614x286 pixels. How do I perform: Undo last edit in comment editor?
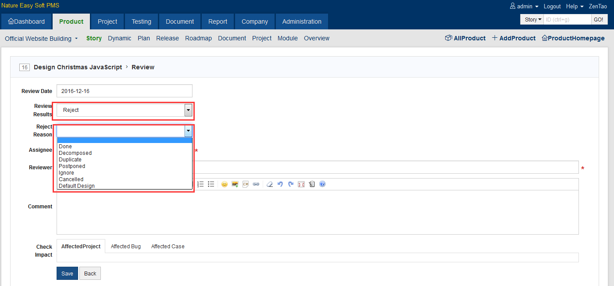[280, 184]
